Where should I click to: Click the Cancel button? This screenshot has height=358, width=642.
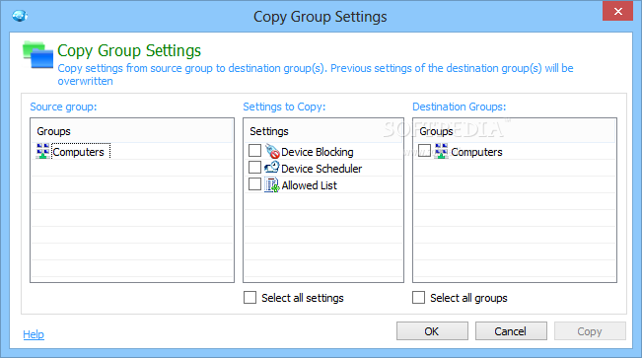(511, 331)
